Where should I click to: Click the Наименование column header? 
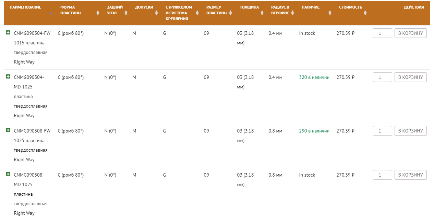point(25,7)
